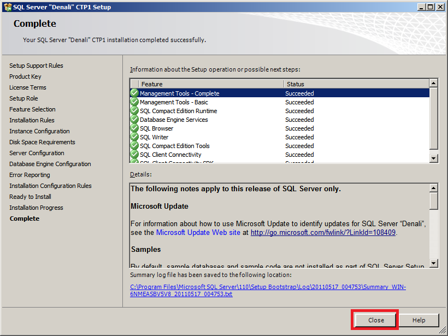Viewport: 448px width, 336px height.
Task: Select the Management Tools - Basic row
Action: coord(280,102)
